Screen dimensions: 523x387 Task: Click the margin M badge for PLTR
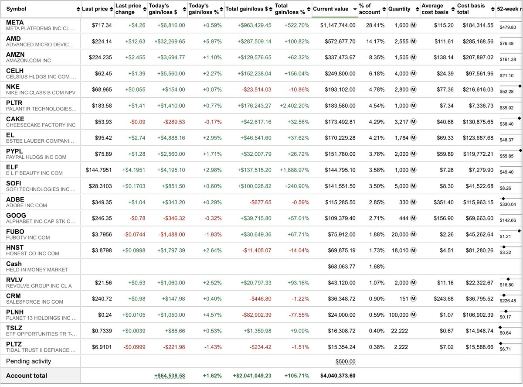[414, 106]
